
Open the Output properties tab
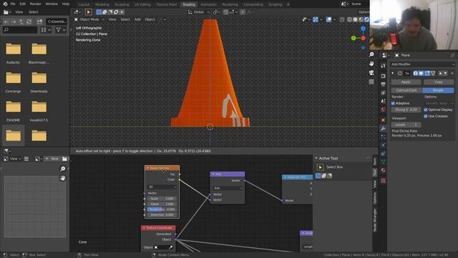(384, 85)
